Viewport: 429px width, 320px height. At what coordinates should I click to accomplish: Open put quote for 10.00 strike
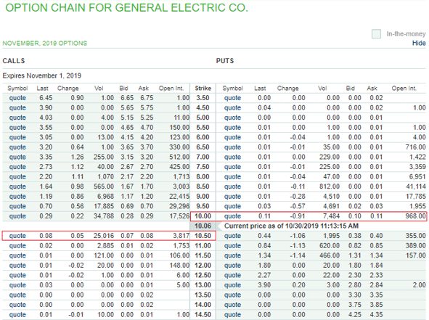(232, 216)
